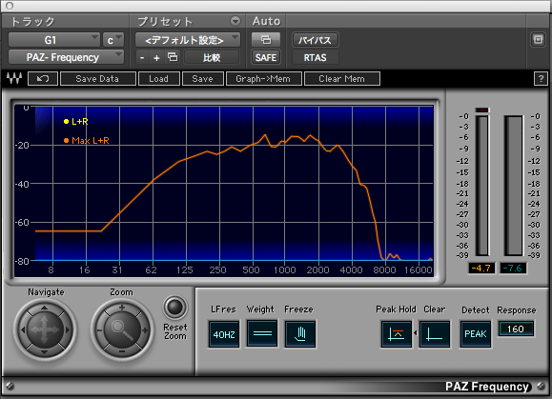Click the preset copy settings icon
The height and width of the screenshot is (399, 552).
pos(173,57)
